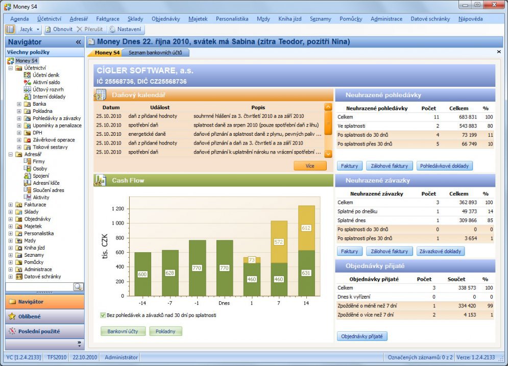The image size is (508, 366).
Task: Click the search magnifier icon in Navigátor
Action: pos(78,287)
